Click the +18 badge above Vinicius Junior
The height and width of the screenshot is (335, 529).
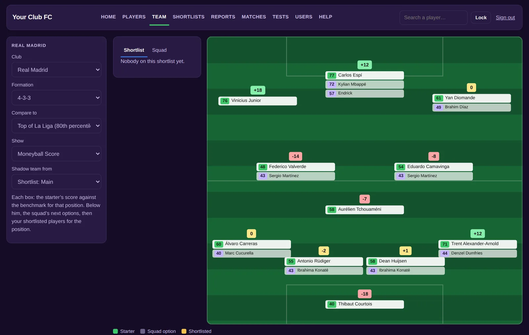click(x=258, y=90)
